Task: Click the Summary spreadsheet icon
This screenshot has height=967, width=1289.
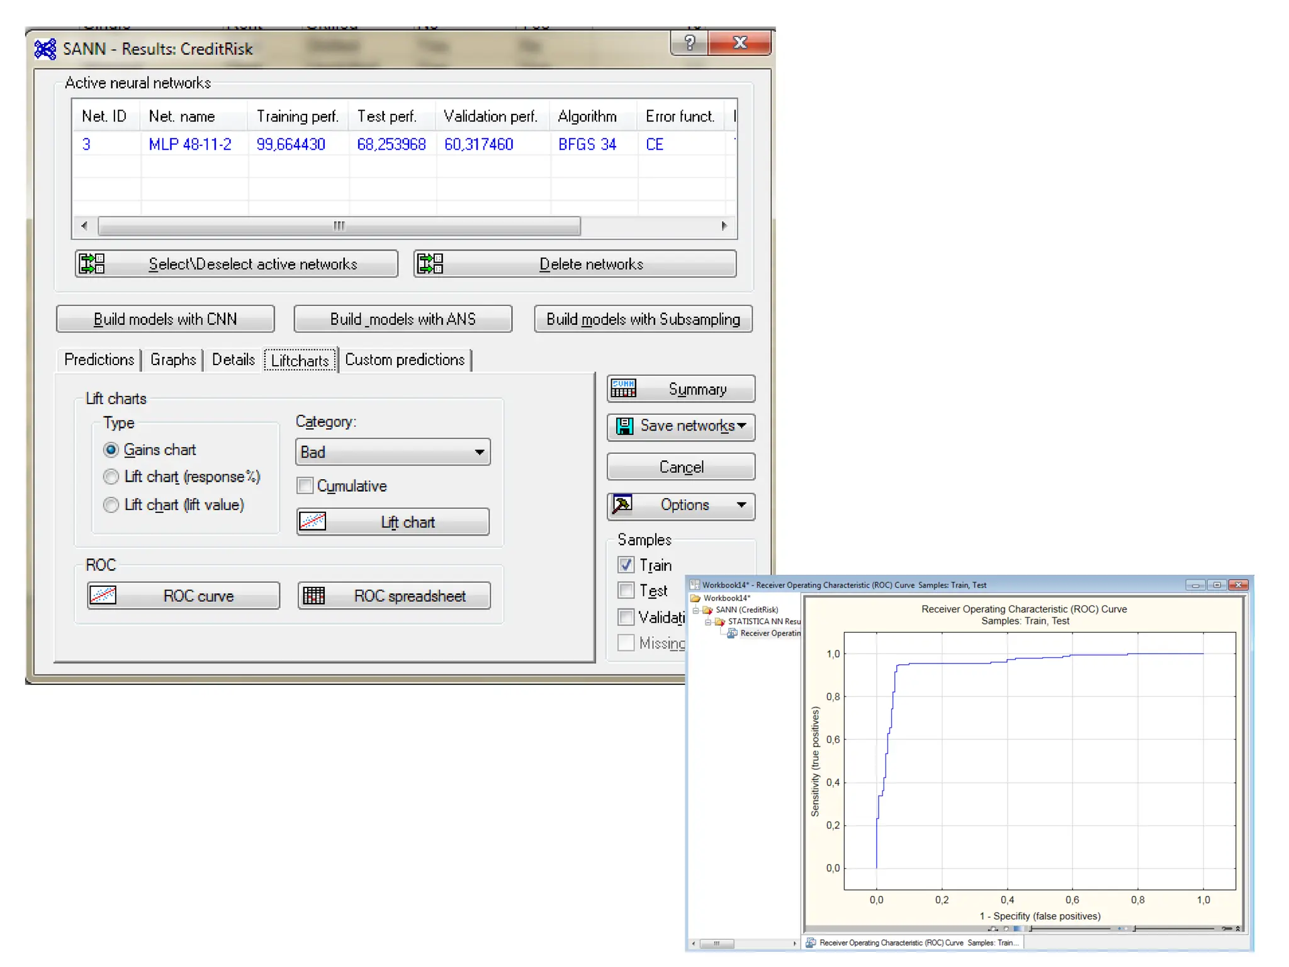Action: coord(624,389)
